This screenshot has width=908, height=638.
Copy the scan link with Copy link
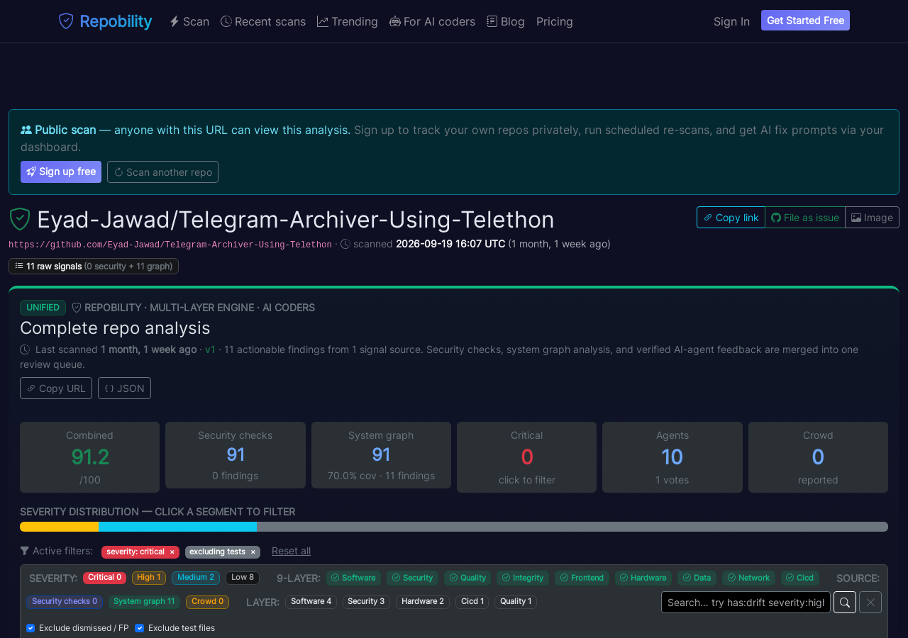(x=731, y=218)
